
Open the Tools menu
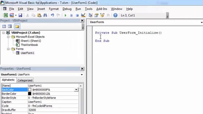coord(88,9)
